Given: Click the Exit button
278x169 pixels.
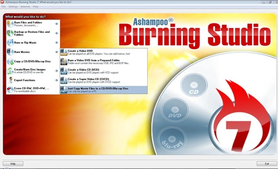Looking at the screenshot, I should point(267,164).
